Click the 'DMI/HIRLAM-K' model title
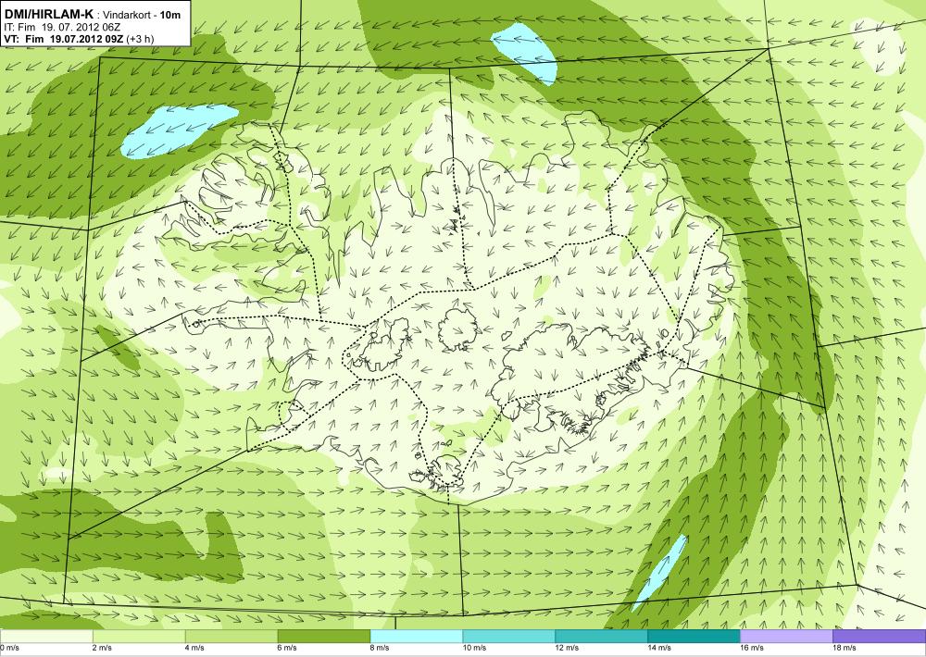This screenshot has width=926, height=657. (x=48, y=14)
